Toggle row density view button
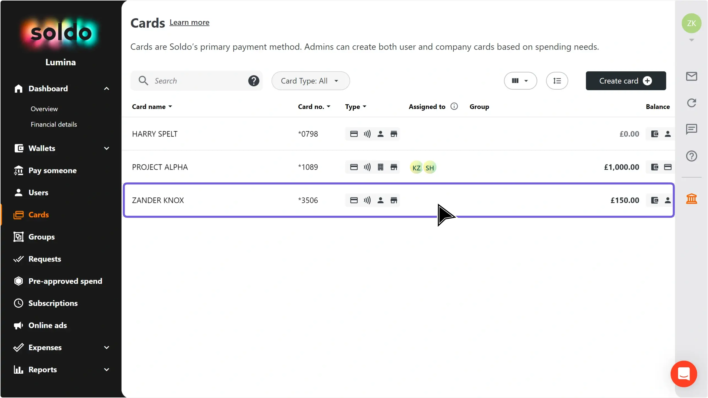 coord(557,81)
